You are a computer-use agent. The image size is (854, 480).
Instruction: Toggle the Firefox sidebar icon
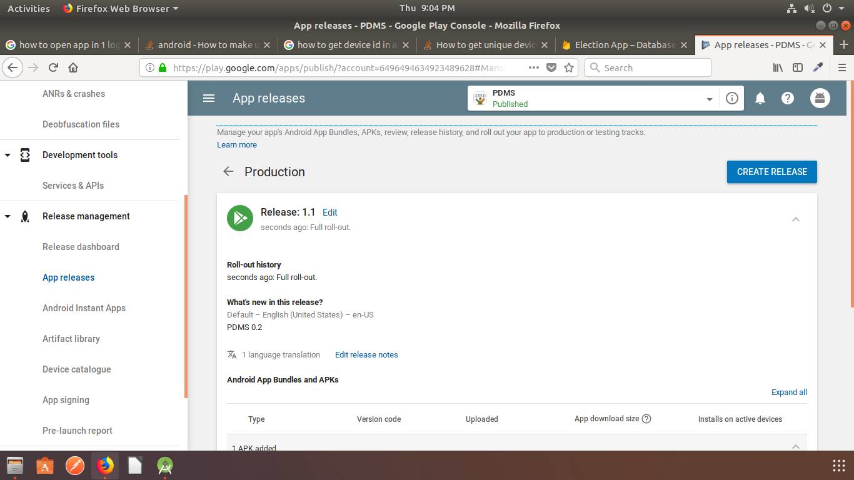[x=798, y=67]
